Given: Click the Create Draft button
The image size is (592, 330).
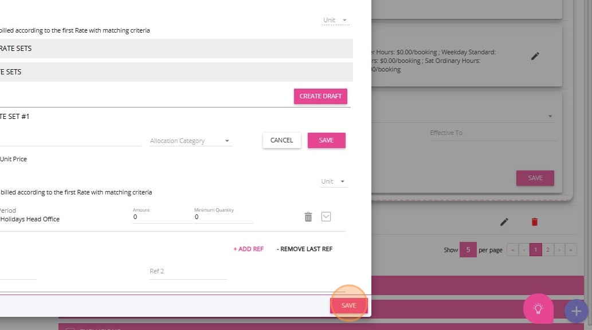Looking at the screenshot, I should [x=320, y=96].
